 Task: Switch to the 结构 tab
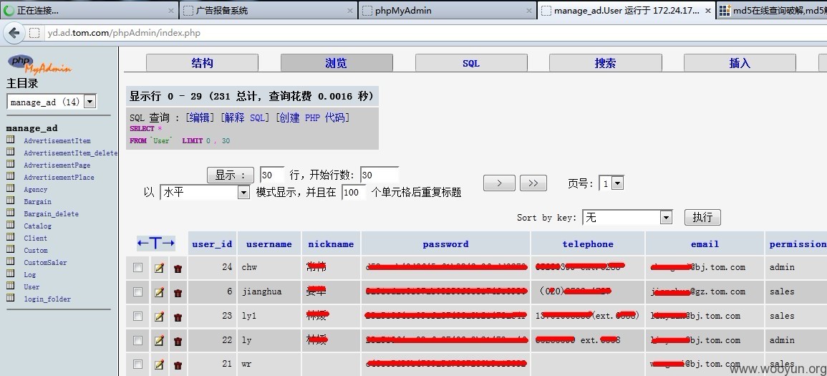(x=202, y=63)
